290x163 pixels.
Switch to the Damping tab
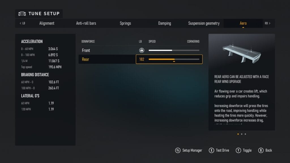point(164,23)
